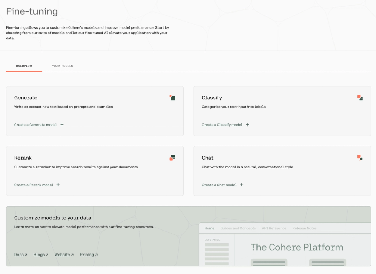Click the Classify card icon

pyautogui.click(x=360, y=98)
